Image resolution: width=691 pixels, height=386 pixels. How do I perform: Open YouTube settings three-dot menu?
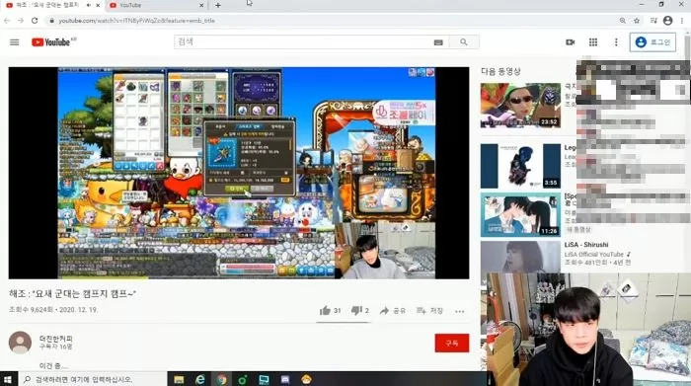[x=616, y=42]
